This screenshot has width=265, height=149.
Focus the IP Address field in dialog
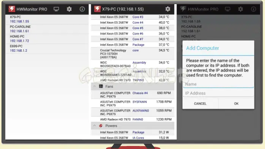point(218,93)
